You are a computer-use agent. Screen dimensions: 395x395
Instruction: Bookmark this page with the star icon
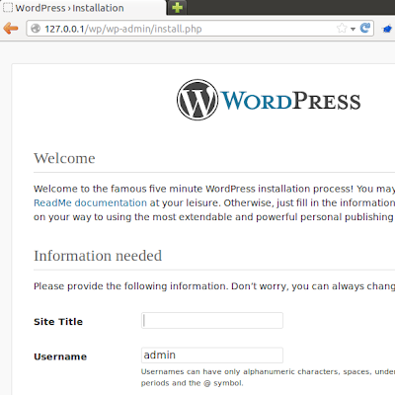[342, 29]
